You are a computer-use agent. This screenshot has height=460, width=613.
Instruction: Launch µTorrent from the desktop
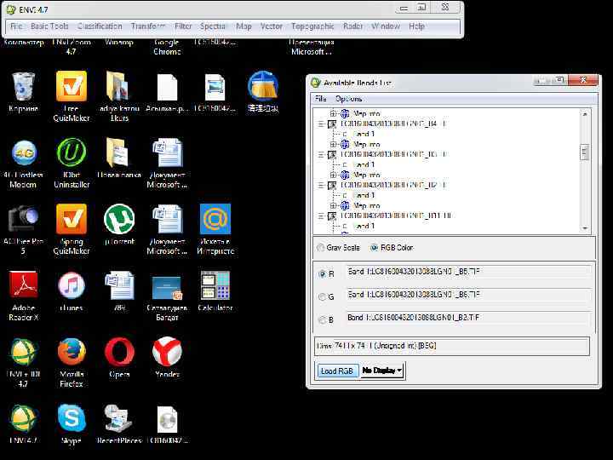pyautogui.click(x=119, y=219)
